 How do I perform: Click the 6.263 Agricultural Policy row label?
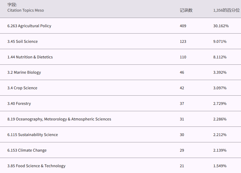tap(29, 26)
